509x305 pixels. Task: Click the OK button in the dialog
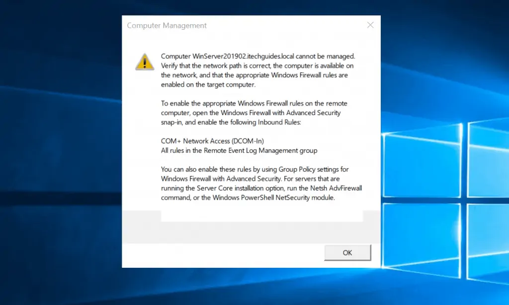click(347, 252)
